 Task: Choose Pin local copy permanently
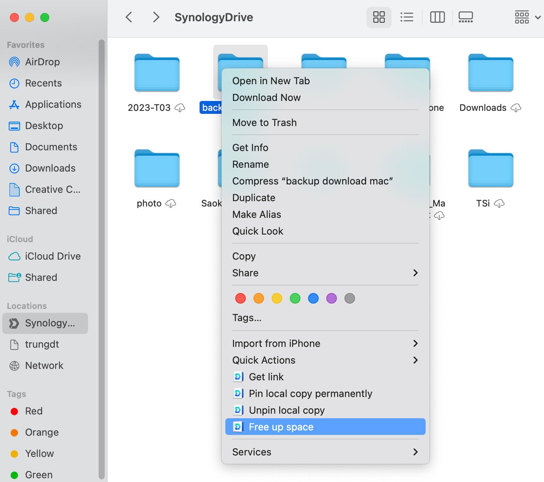[325, 394]
